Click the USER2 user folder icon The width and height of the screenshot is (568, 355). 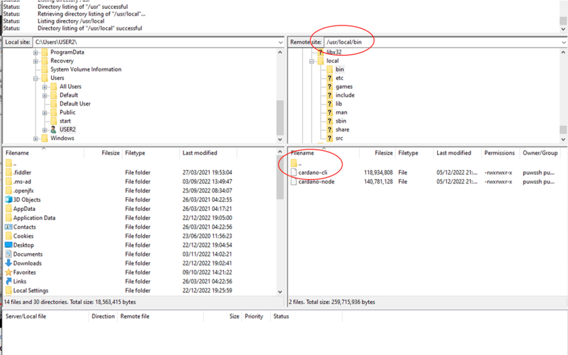[53, 129]
